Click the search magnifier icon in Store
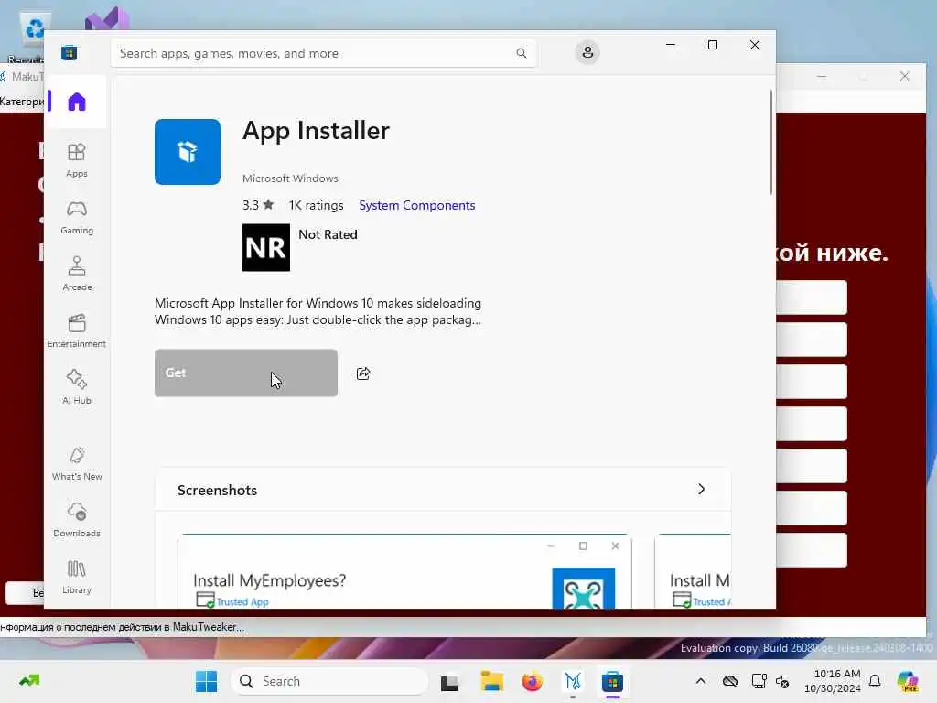937x703 pixels. point(521,53)
